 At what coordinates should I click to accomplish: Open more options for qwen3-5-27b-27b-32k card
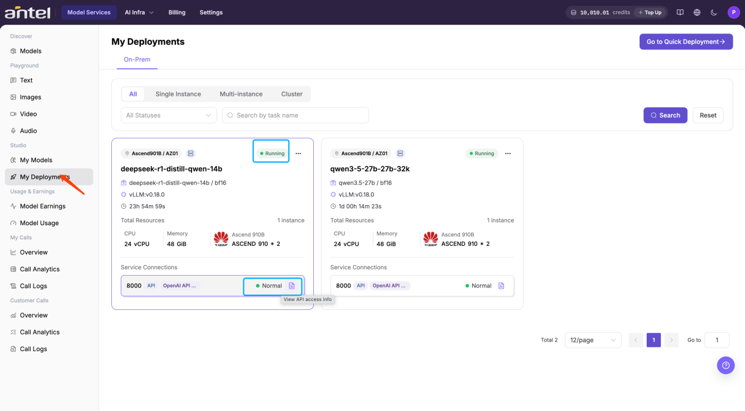tap(508, 153)
